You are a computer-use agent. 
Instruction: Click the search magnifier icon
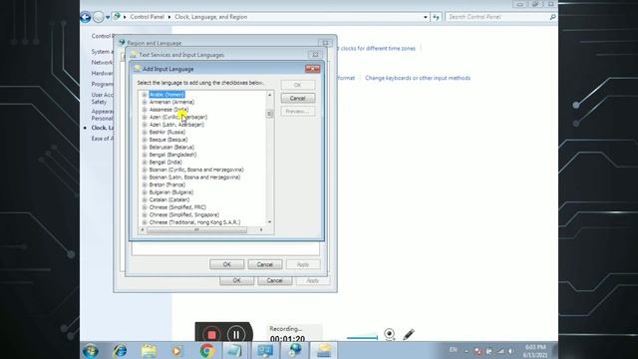(552, 17)
